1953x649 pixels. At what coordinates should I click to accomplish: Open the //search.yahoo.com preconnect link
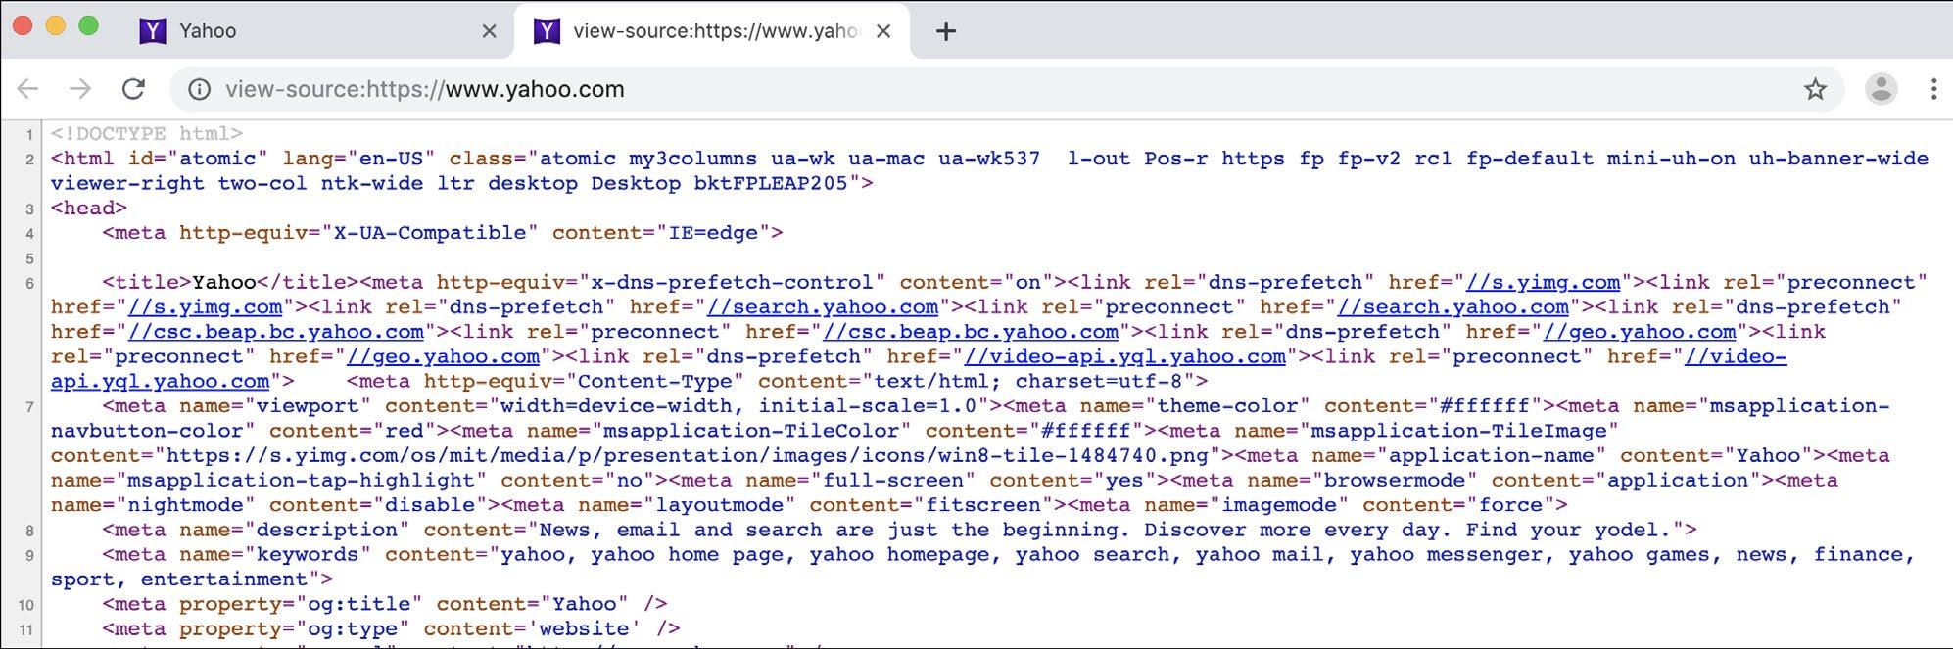1453,307
